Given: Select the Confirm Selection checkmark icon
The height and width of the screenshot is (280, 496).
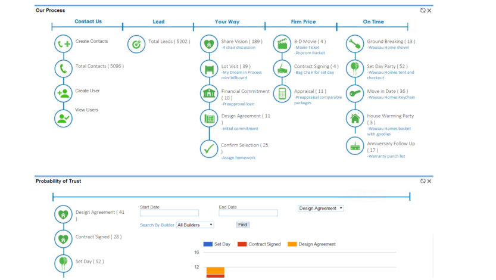Looking at the screenshot, I should 209,149.
